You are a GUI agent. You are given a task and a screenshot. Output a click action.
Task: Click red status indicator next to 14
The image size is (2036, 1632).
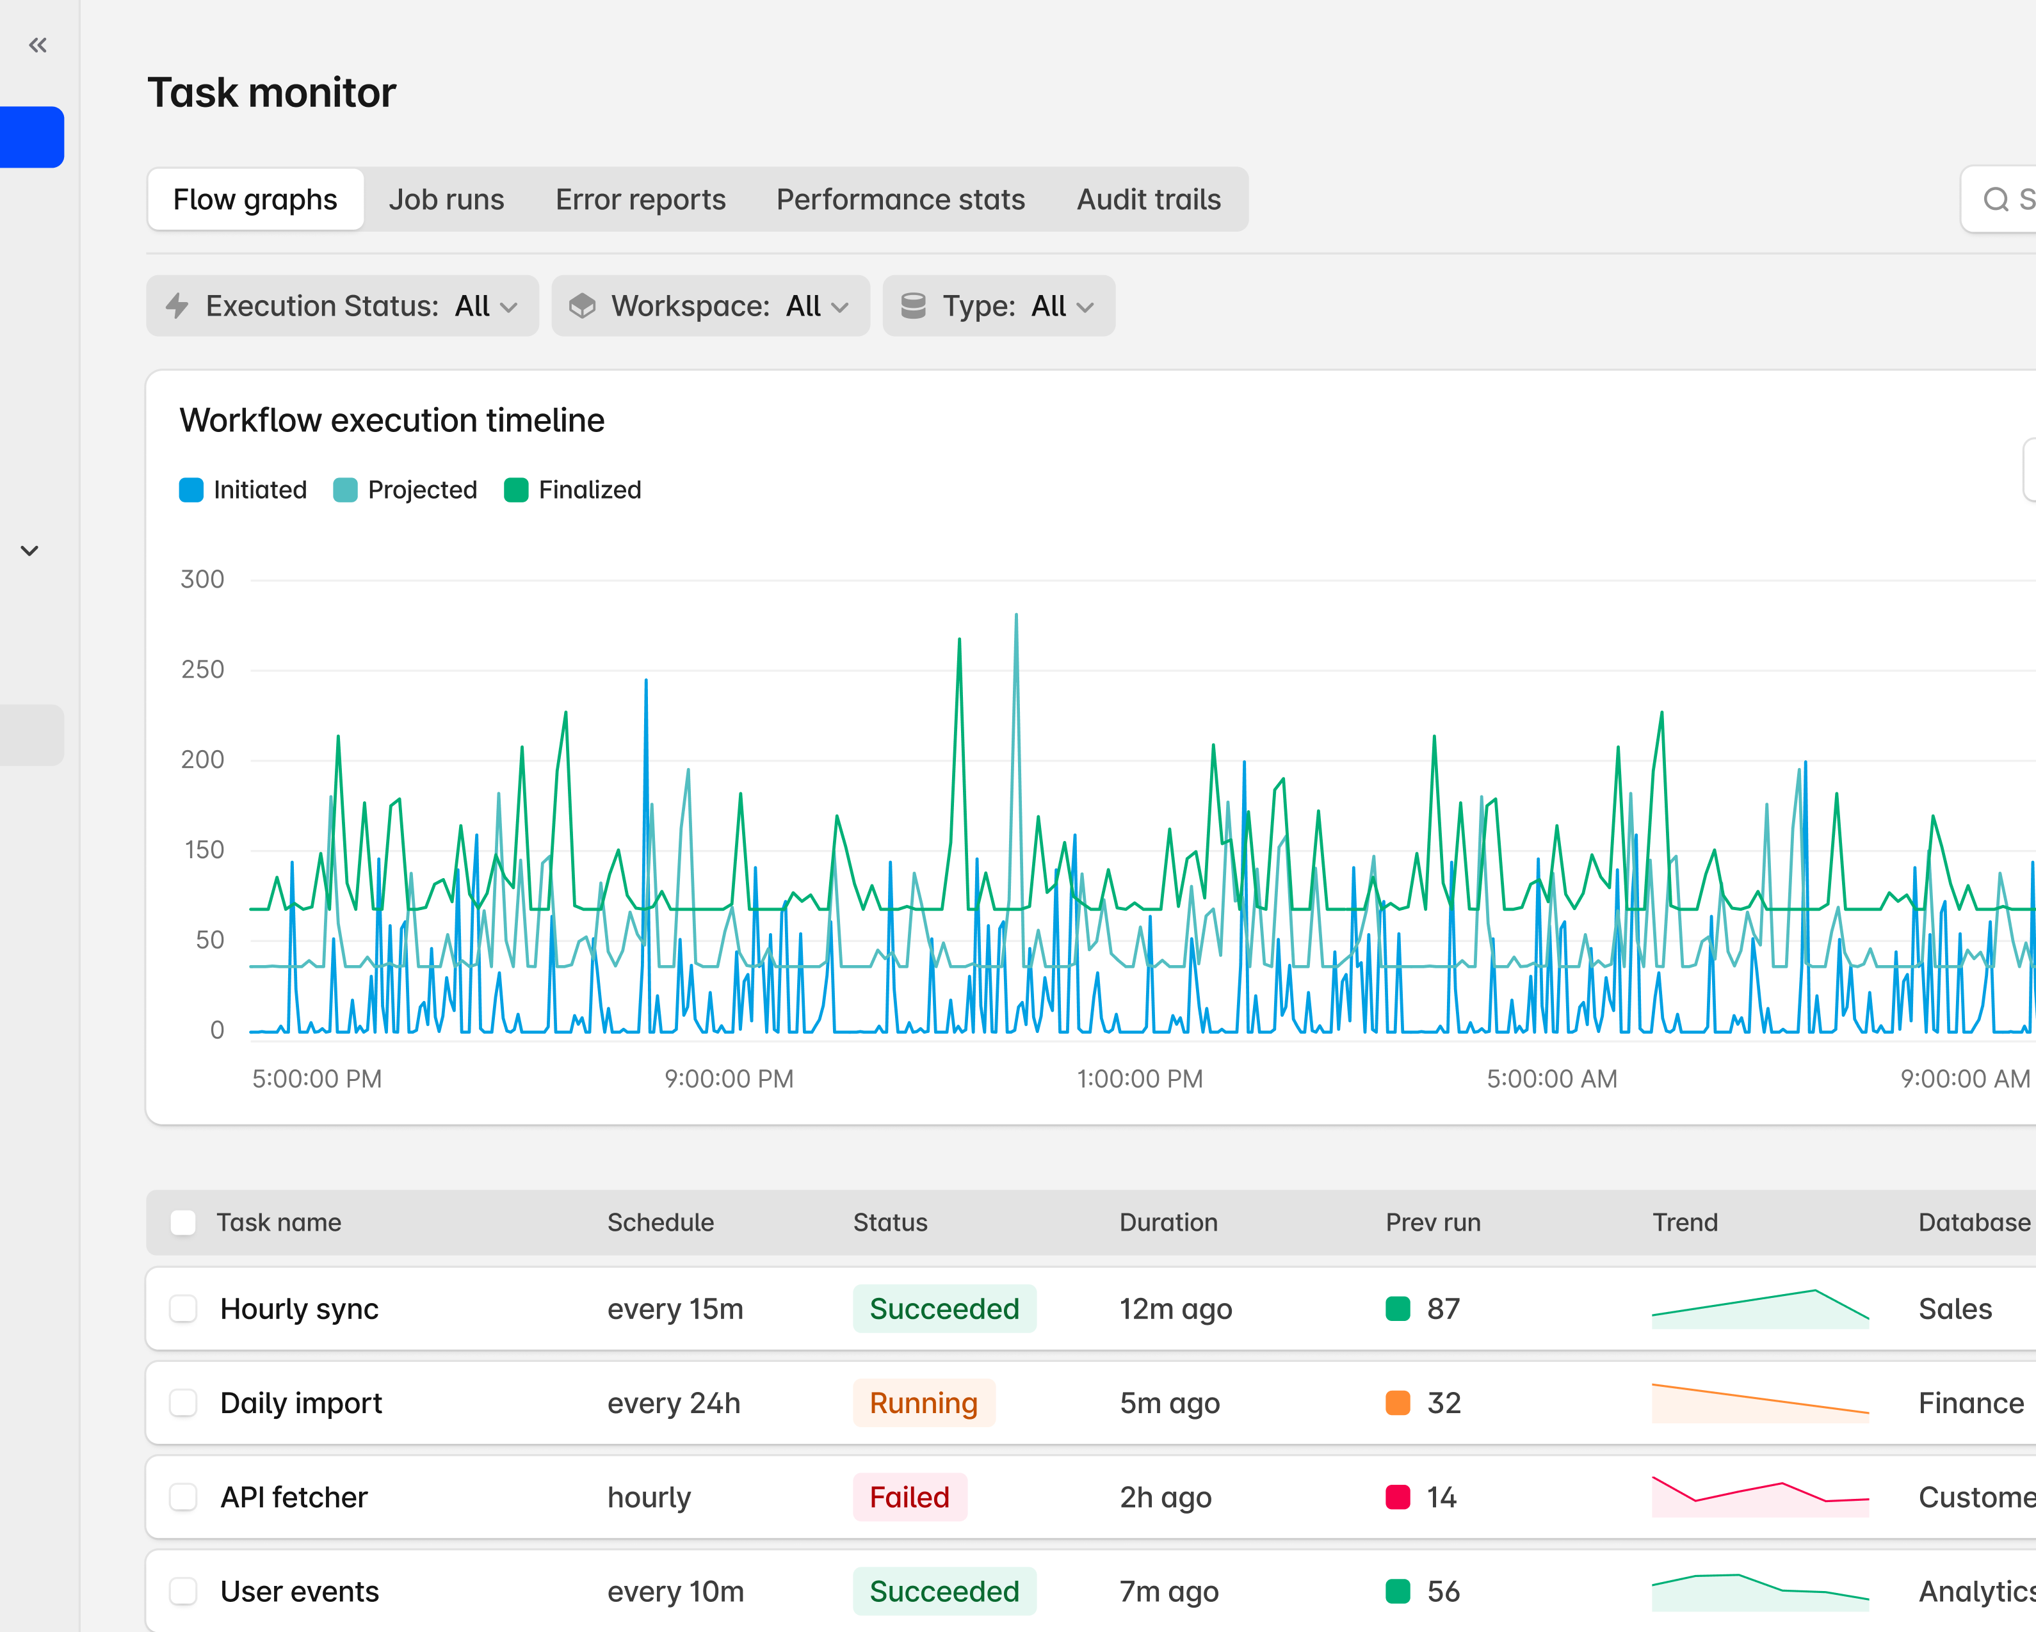[1398, 1498]
